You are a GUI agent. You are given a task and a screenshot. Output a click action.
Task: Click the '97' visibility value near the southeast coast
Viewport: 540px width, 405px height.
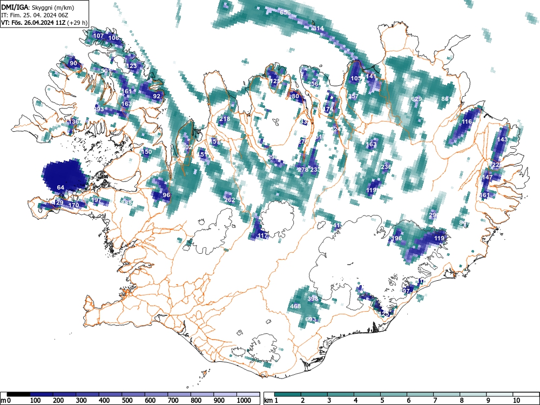407,291
